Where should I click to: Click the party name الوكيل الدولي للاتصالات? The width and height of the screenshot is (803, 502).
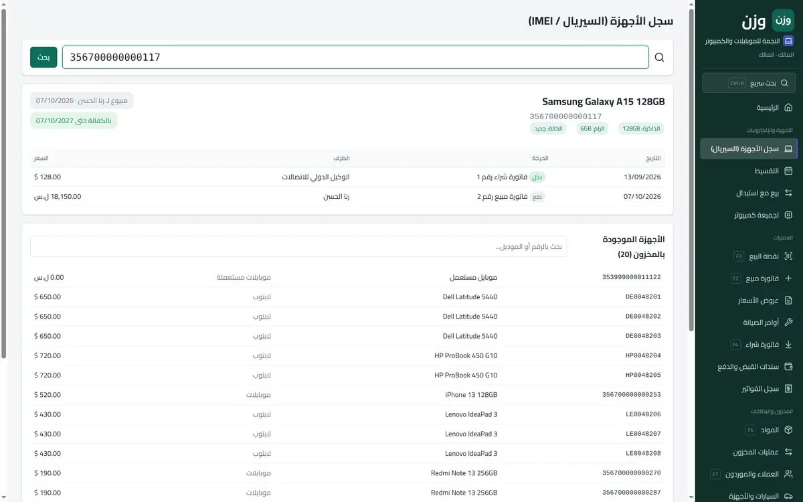tap(316, 177)
